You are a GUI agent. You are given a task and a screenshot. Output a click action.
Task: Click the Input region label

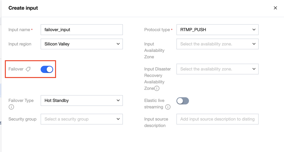click(20, 44)
